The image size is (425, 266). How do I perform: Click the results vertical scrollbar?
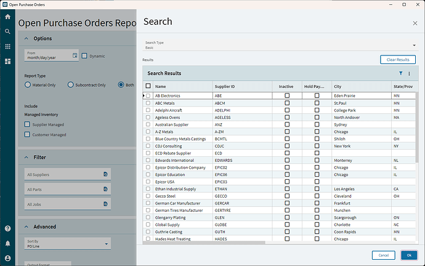click(x=417, y=127)
